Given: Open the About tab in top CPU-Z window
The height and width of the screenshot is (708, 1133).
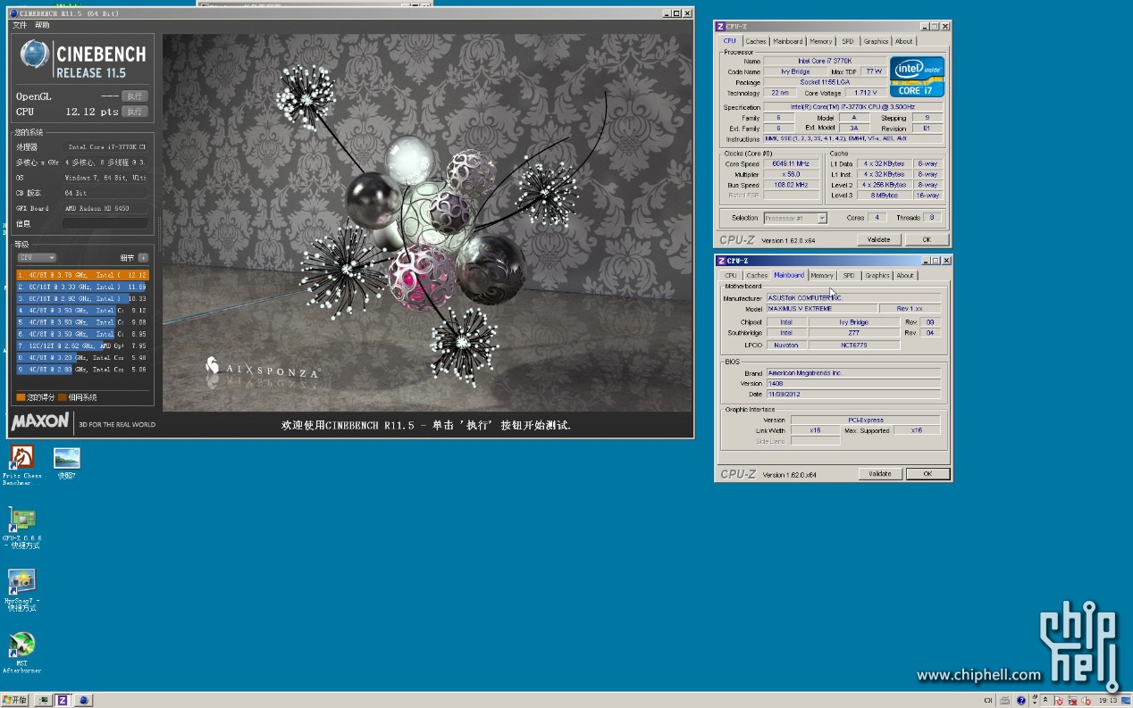Looking at the screenshot, I should (x=904, y=41).
